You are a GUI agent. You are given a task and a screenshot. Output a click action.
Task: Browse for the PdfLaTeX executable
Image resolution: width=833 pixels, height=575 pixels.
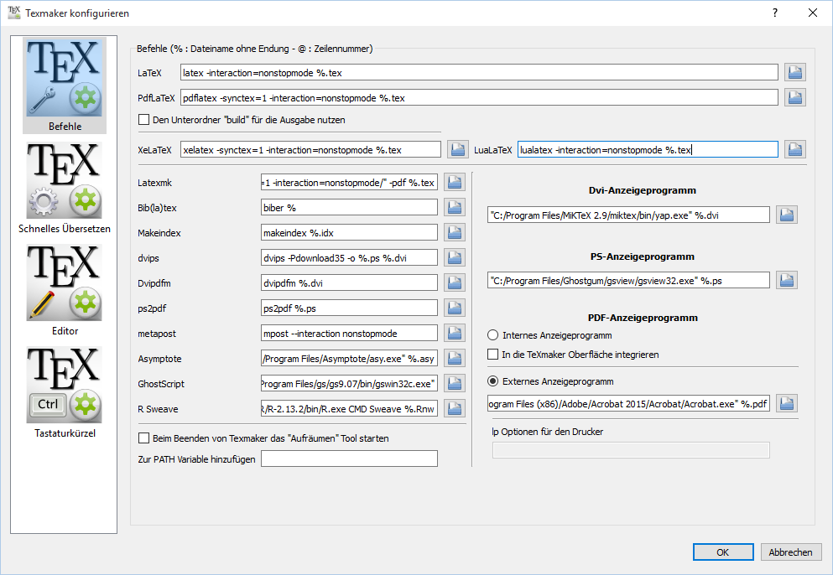point(794,97)
